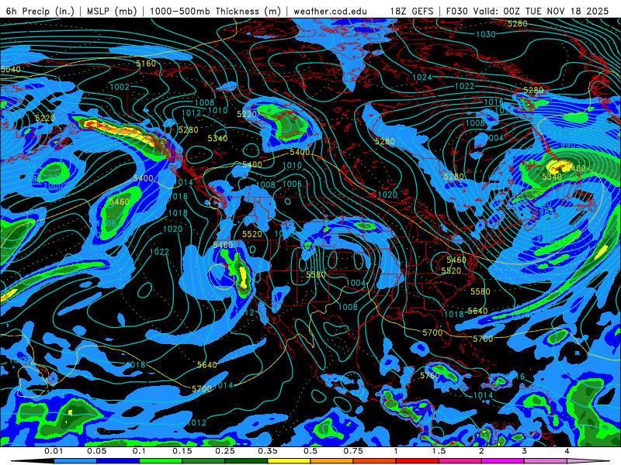Click the '1002' pressure label
Screen dimensions: 621x465
pyautogui.click(x=120, y=87)
